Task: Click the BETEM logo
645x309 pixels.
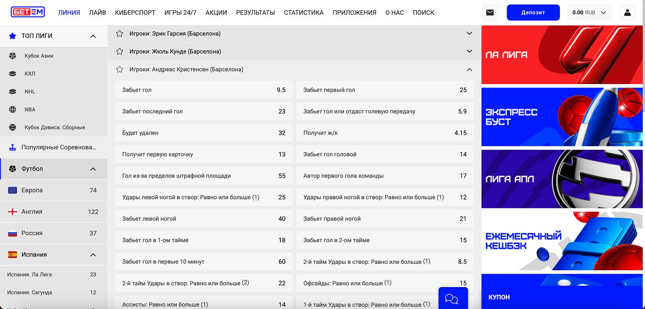Action: point(28,13)
